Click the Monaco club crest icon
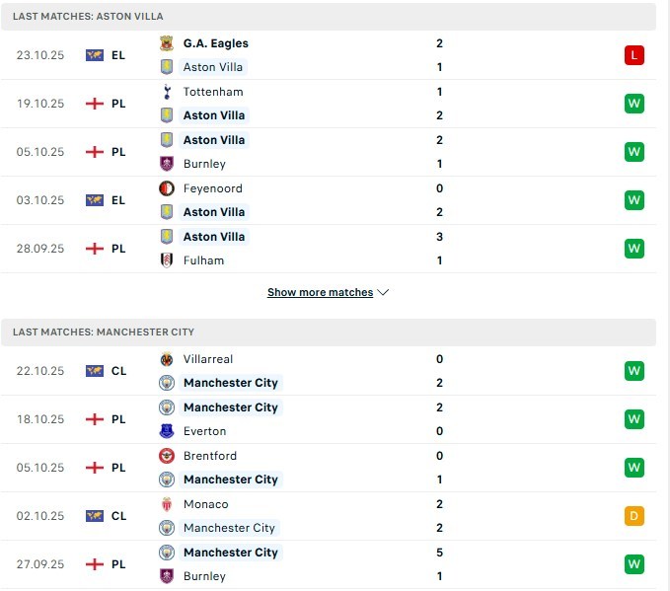Viewport: 670px width, 591px height. [x=166, y=504]
